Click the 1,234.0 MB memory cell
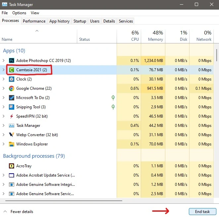Image resolution: width=219 pixels, height=217 pixels. 153,61
